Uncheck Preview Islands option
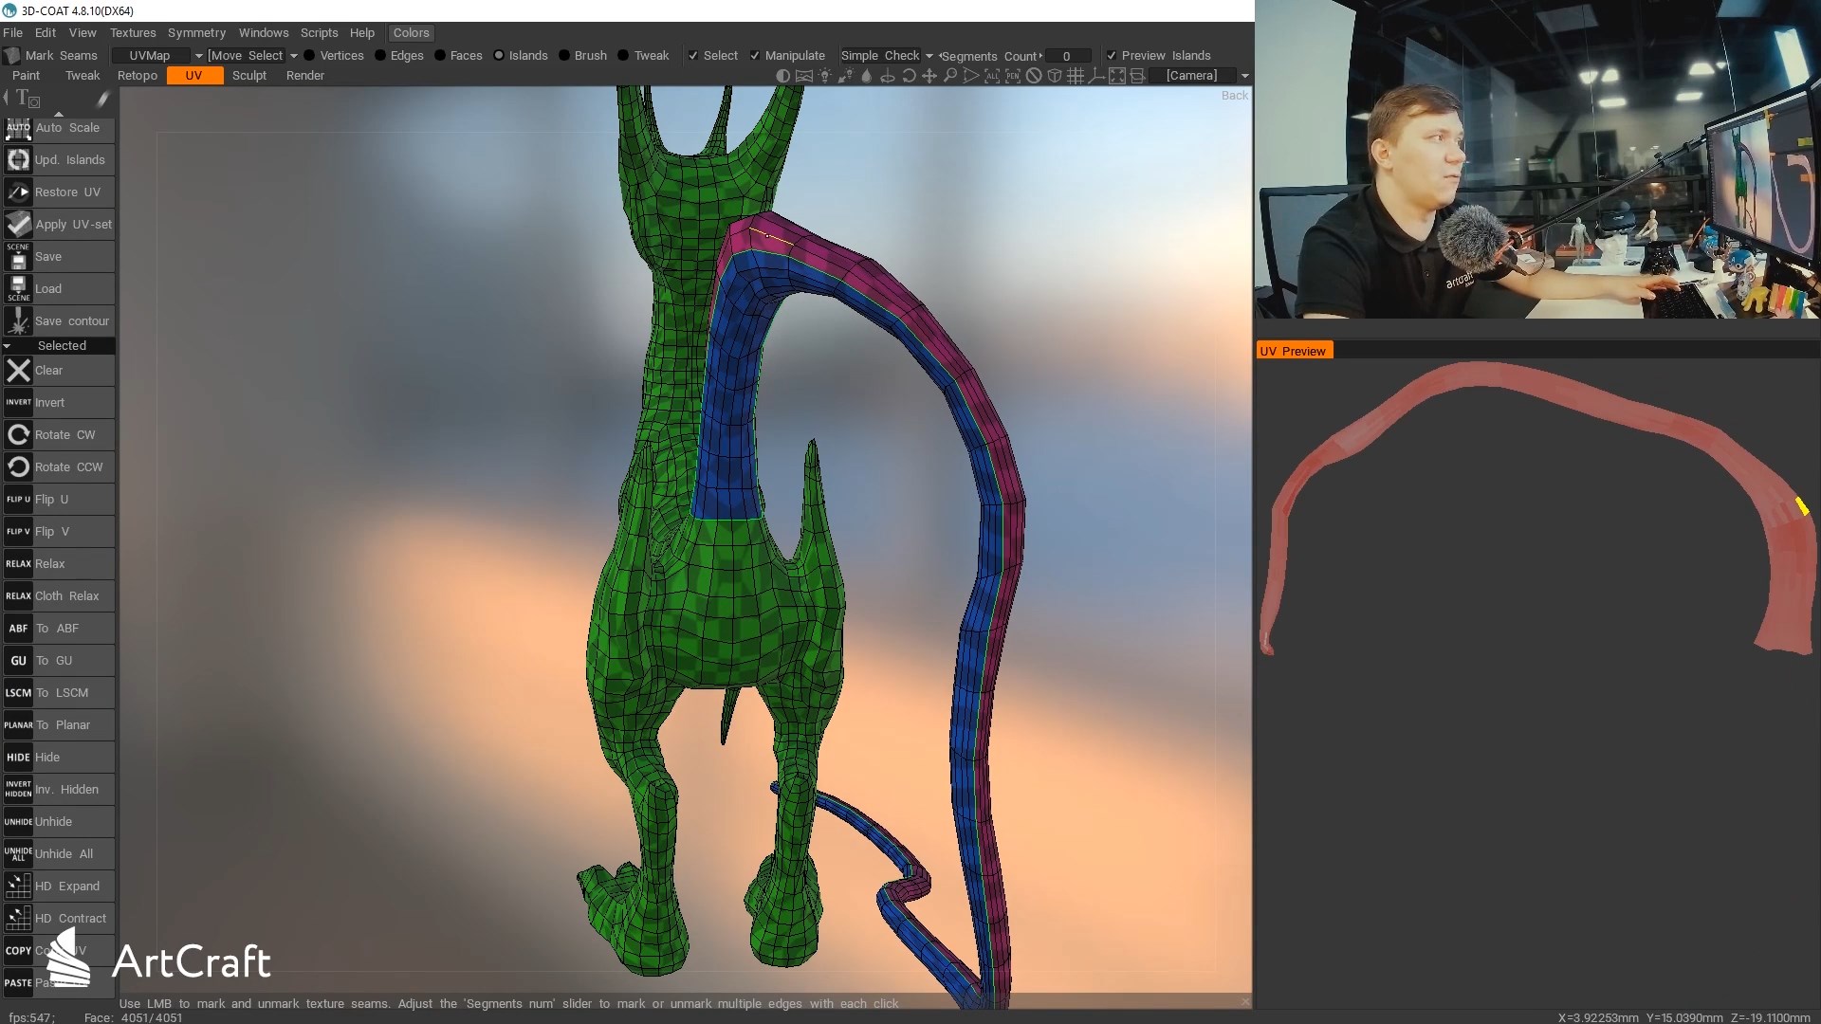The image size is (1821, 1024). 1112,56
